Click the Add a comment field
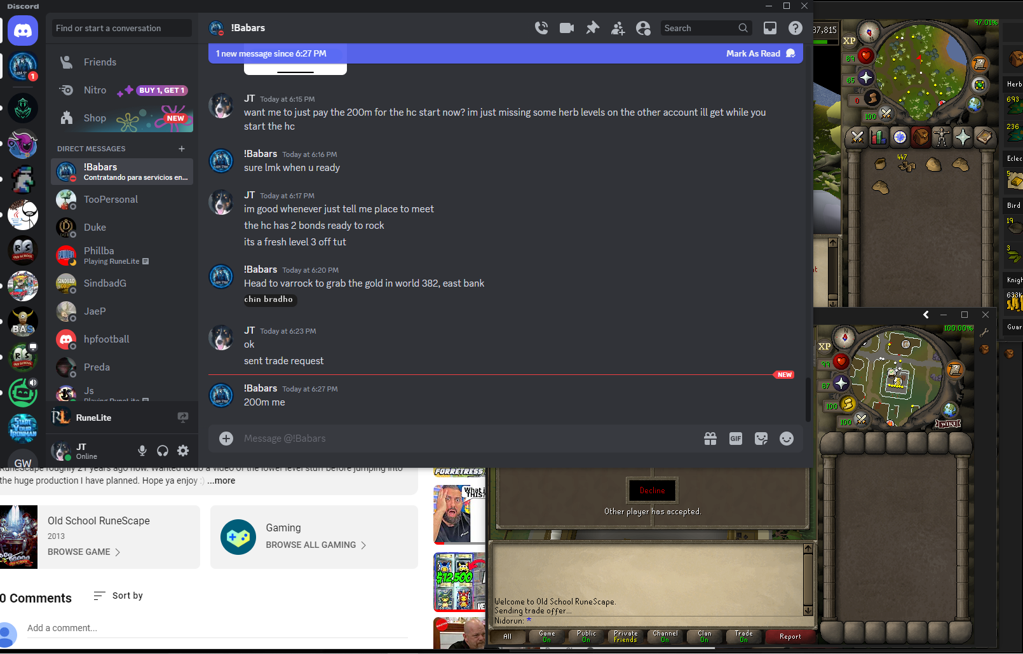Viewport: 1023px width, 654px height. [x=217, y=628]
